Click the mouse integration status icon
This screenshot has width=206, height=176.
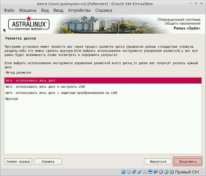[x=166, y=172]
